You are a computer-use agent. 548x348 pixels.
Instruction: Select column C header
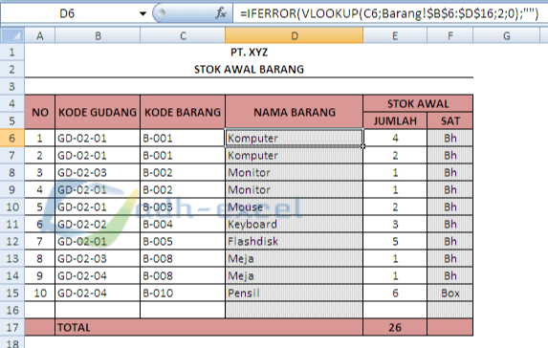tap(183, 35)
